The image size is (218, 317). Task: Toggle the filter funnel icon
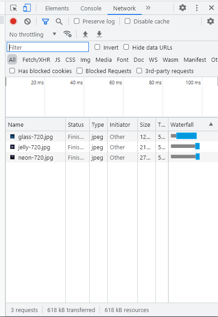coord(45,22)
